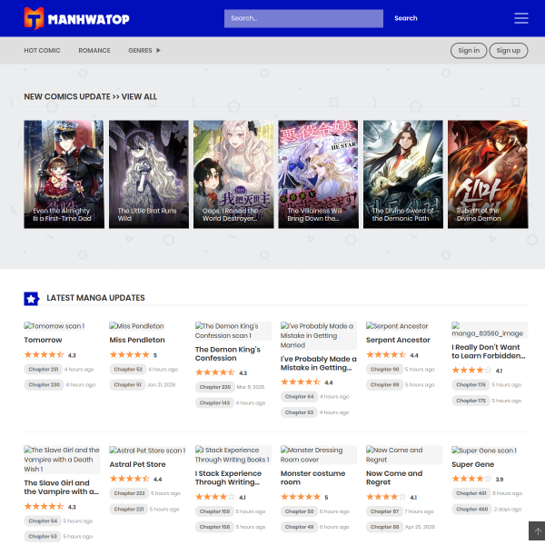Image resolution: width=545 pixels, height=545 pixels.
Task: Open The Villainess Will Bring Down cover
Action: coord(318,174)
